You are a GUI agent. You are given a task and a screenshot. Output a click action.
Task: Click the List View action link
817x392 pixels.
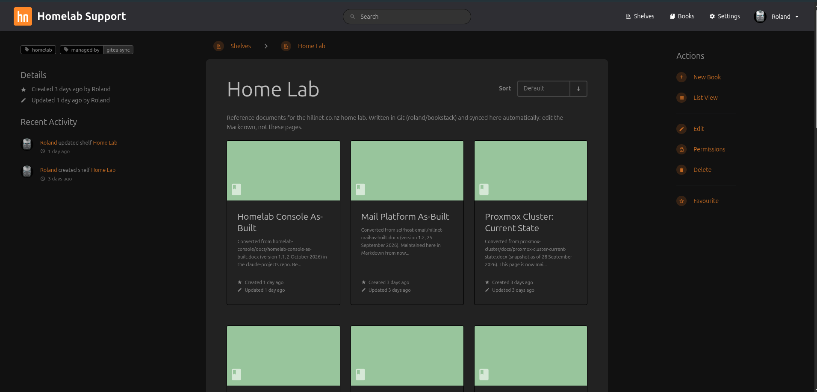705,98
